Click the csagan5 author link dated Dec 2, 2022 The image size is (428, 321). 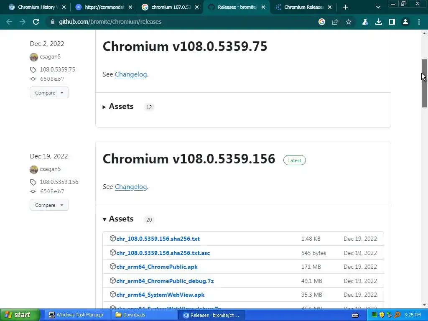click(50, 57)
